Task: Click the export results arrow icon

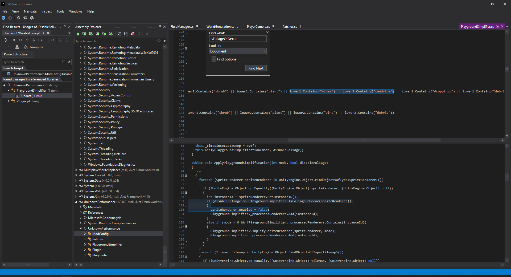Action: [41, 40]
